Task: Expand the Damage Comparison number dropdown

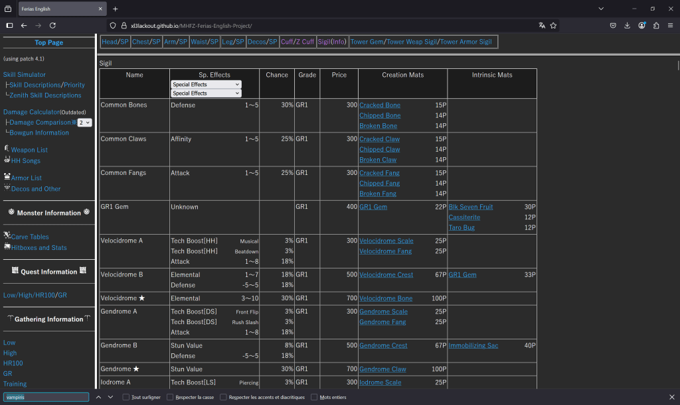Action: point(84,123)
